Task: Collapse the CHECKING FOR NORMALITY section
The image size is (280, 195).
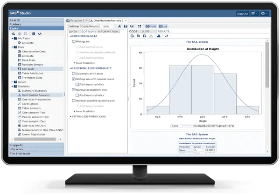Action: click(71, 68)
